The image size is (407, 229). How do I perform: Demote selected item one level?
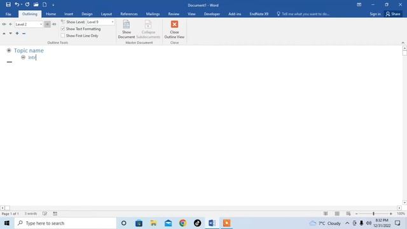point(47,24)
